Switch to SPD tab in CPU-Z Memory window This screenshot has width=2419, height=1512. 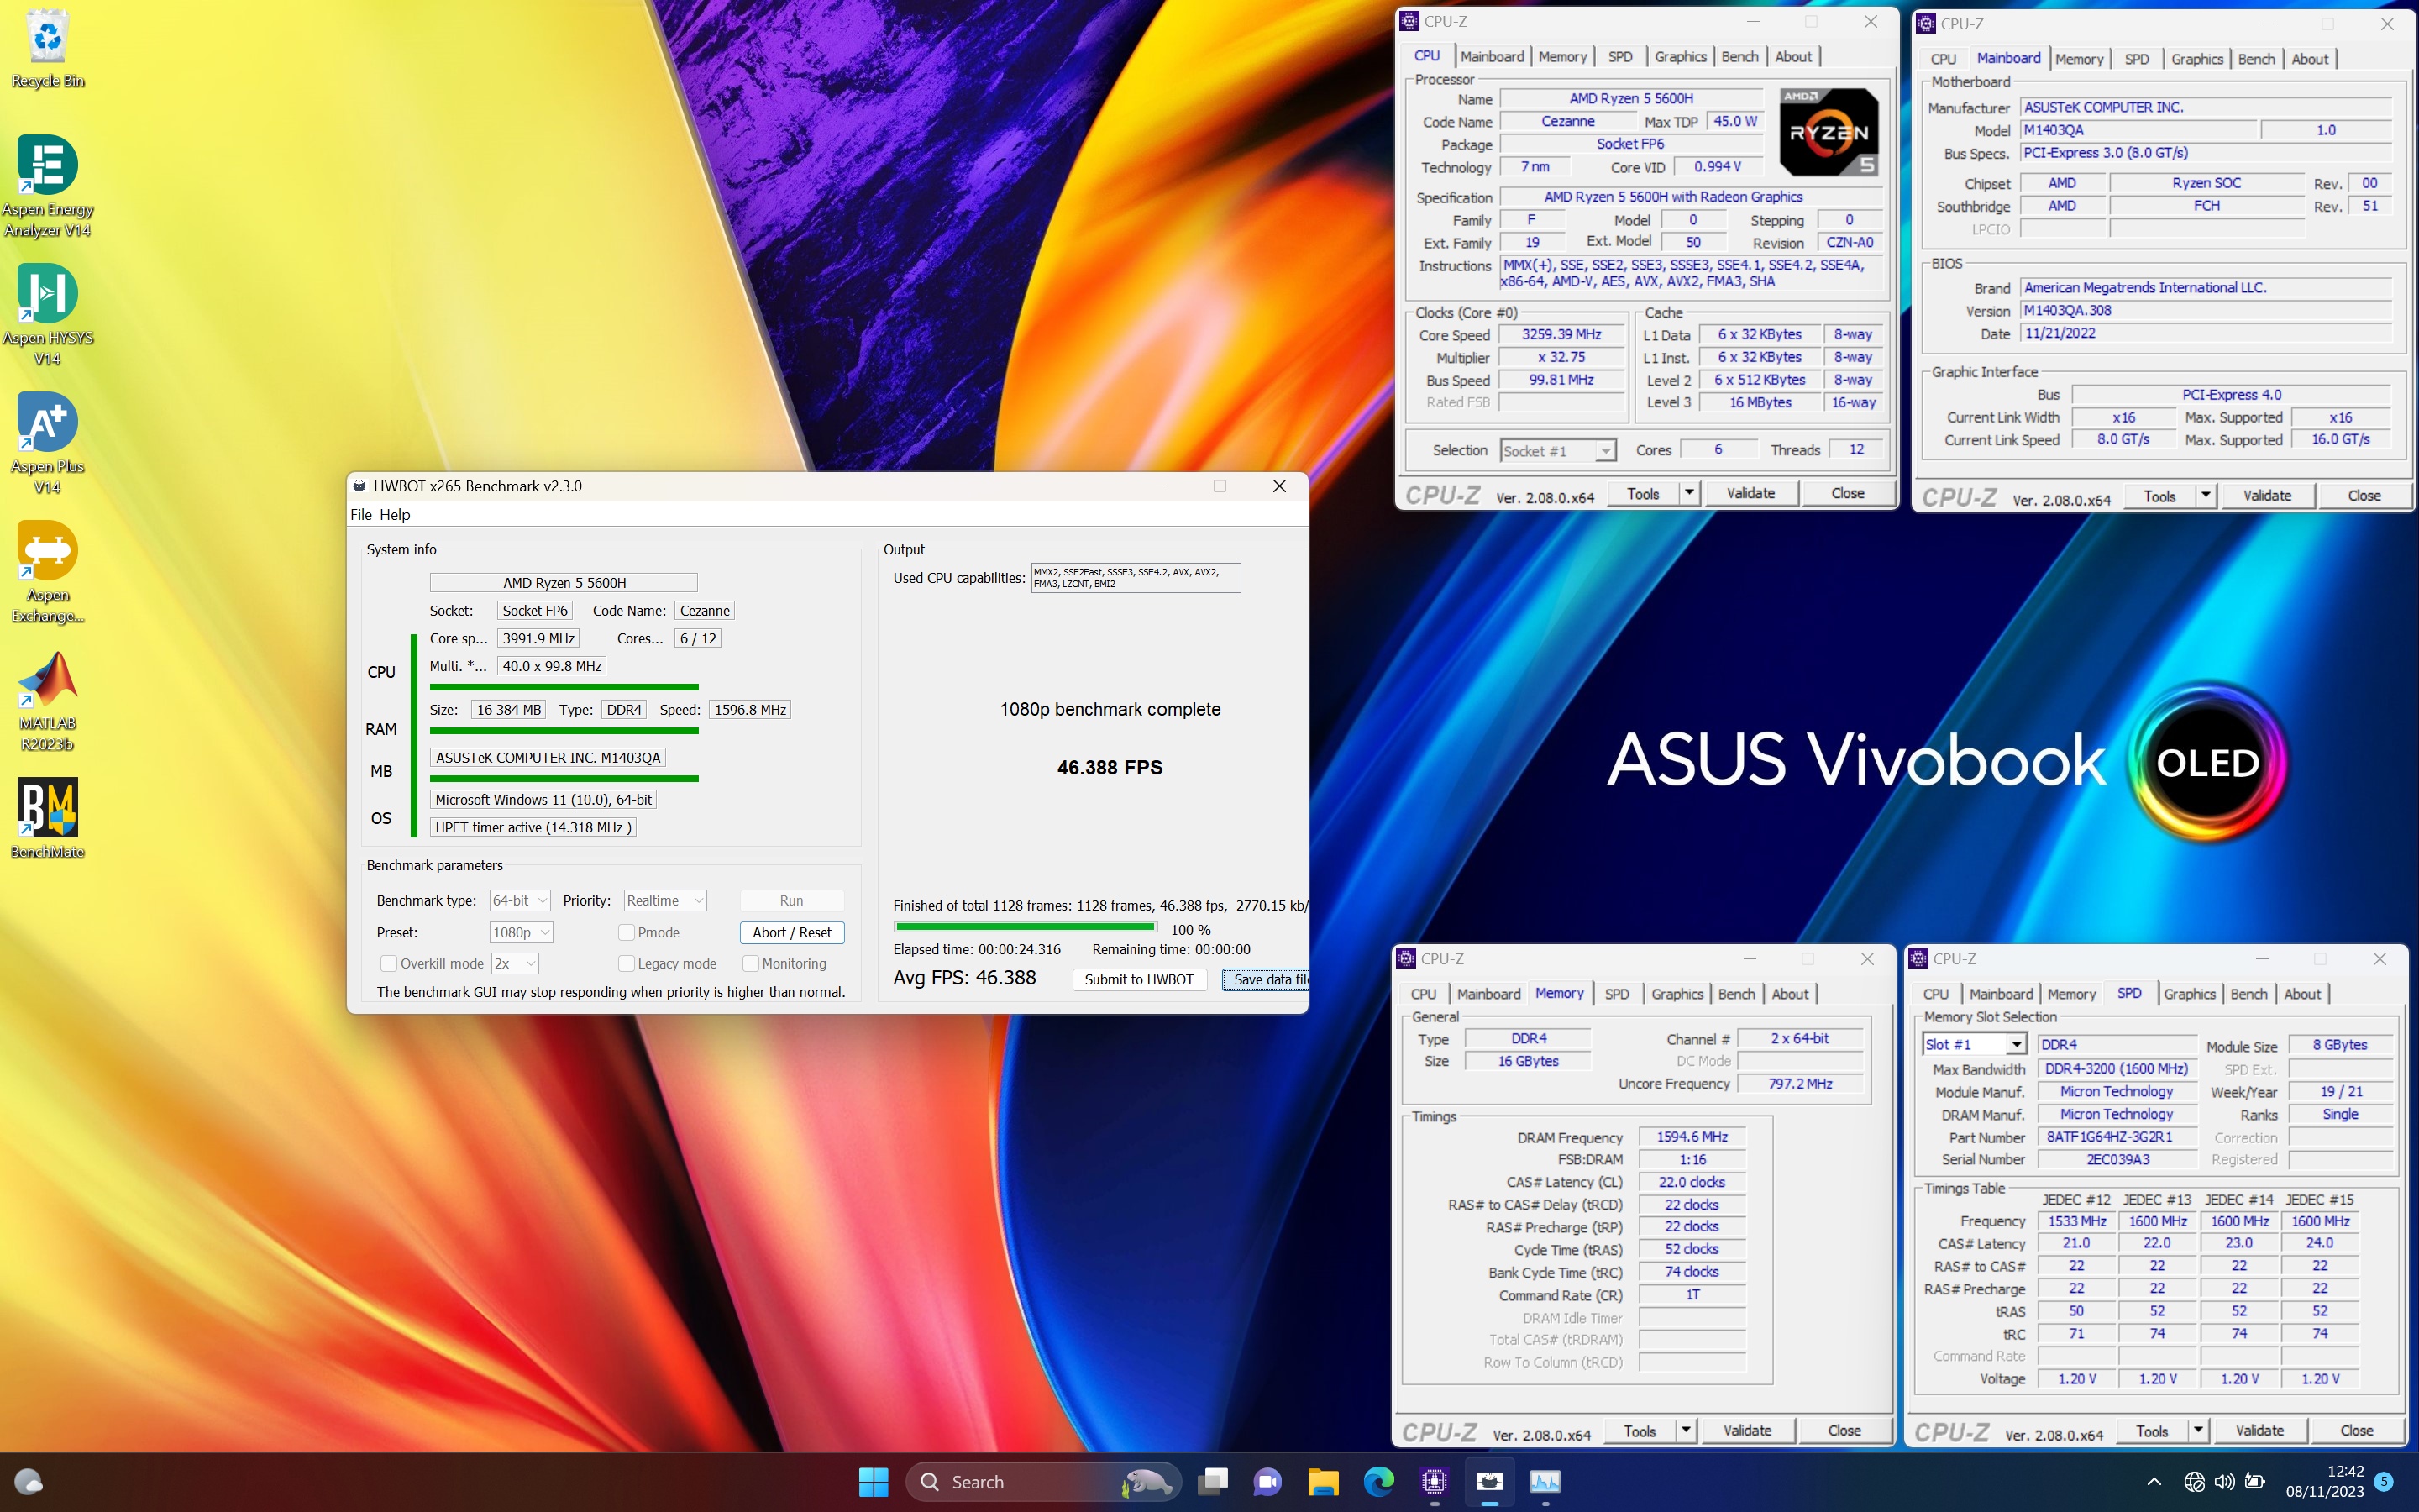[x=1616, y=994]
